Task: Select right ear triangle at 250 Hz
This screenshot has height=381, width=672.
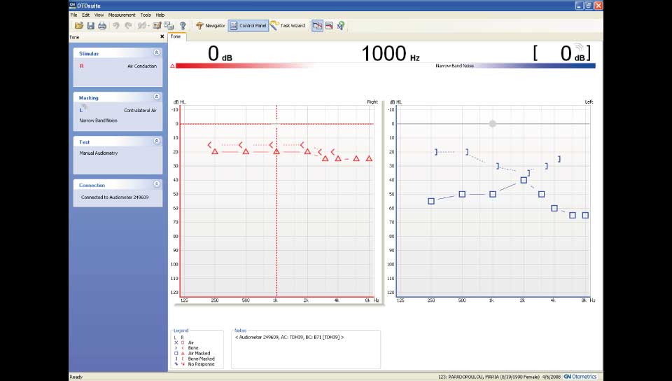Action: coord(215,151)
